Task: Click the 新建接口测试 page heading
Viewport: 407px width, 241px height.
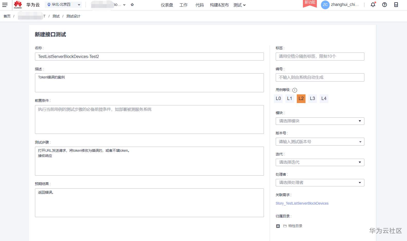Action: tap(50, 35)
